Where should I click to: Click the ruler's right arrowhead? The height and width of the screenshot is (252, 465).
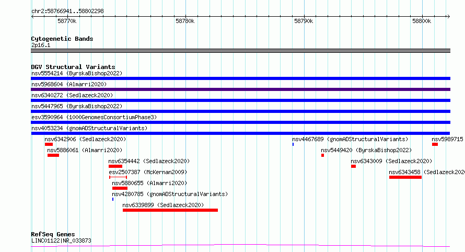click(x=448, y=17)
